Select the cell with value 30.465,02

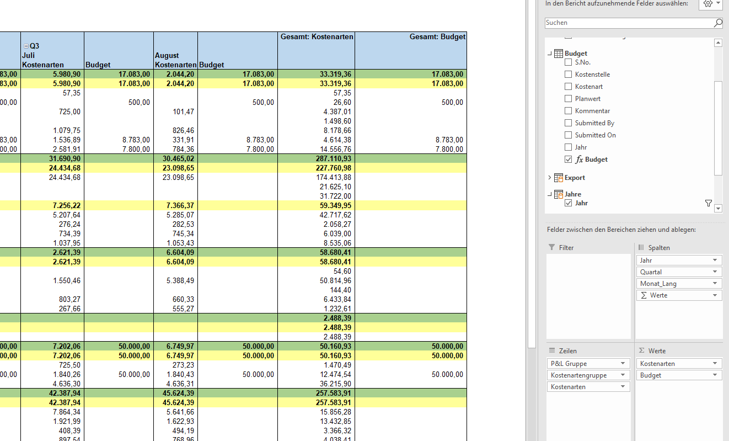[175, 159]
